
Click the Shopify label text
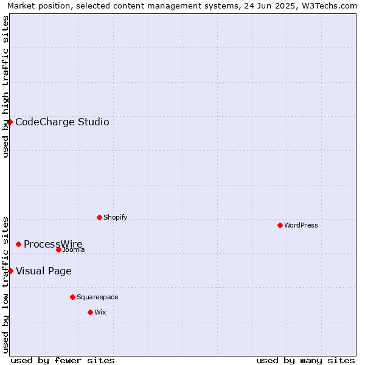pos(115,217)
